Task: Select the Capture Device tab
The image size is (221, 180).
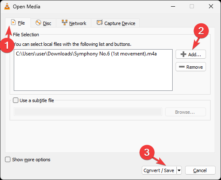Action: point(116,23)
